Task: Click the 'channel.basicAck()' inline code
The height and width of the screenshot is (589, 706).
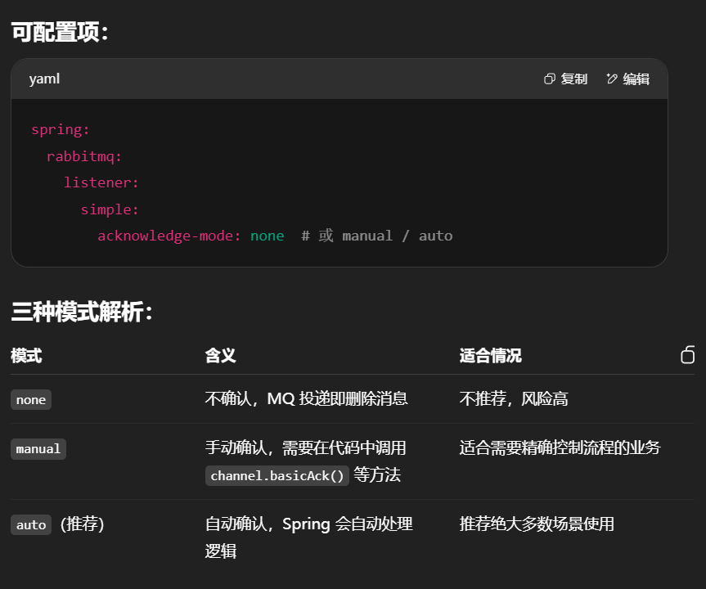Action: tap(277, 476)
